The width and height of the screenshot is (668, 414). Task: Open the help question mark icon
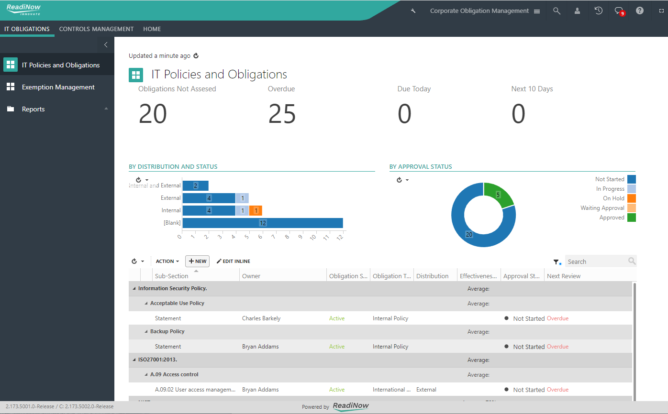click(x=640, y=11)
